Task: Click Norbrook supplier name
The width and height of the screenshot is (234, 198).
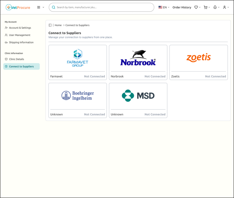Action: 117,76
